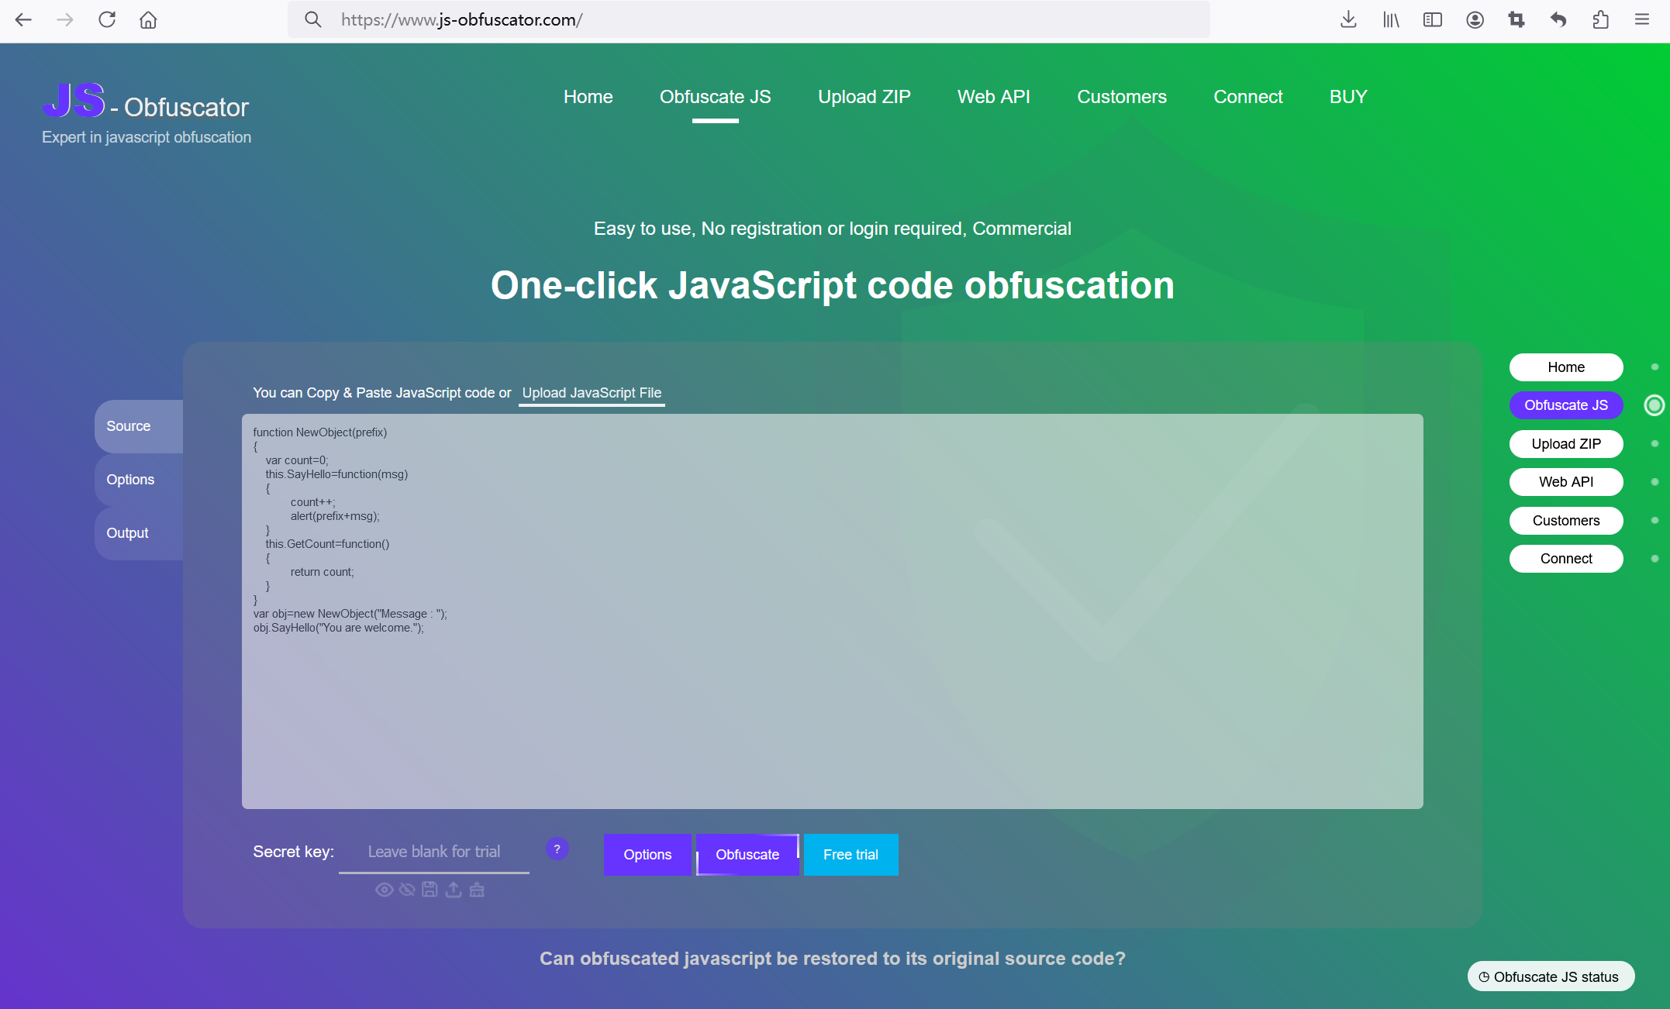Click the JS-Obfuscator logo
The width and height of the screenshot is (1670, 1009).
[x=146, y=102]
